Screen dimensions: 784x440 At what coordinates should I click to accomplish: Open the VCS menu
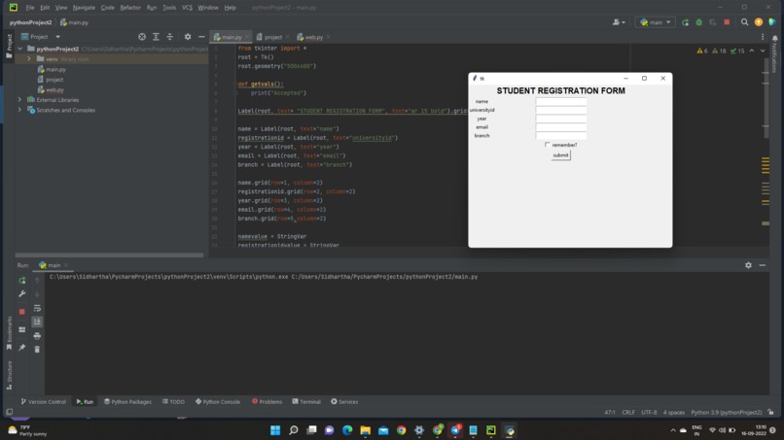pos(187,8)
